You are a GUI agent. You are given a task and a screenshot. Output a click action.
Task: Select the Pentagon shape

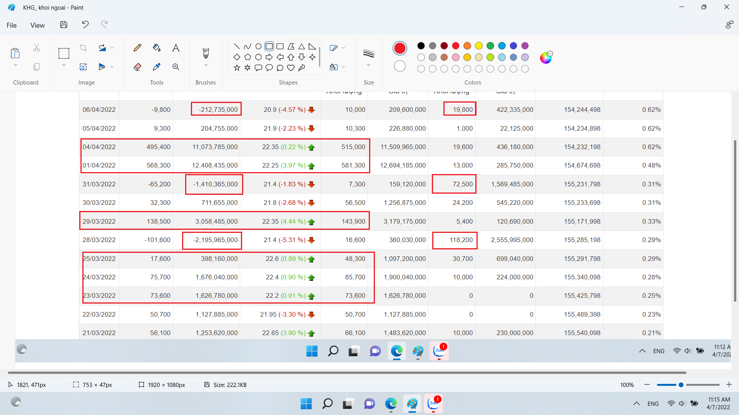click(247, 57)
